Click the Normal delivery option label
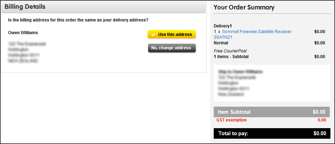This screenshot has width=335, height=144. (x=221, y=43)
